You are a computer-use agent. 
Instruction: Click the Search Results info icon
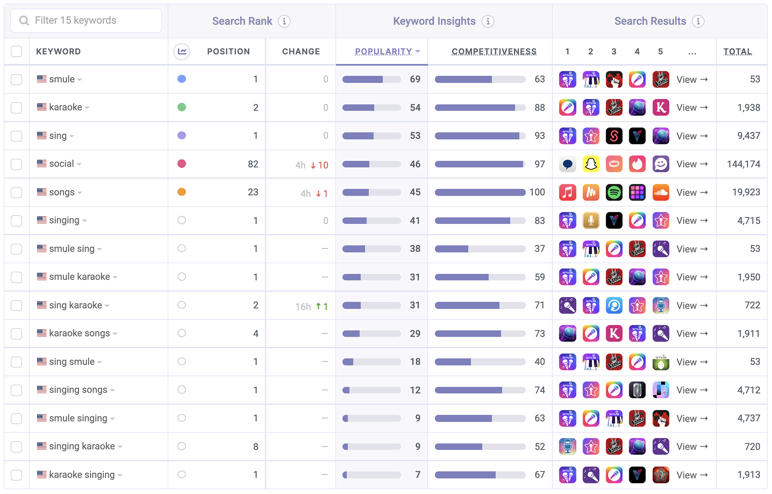coord(698,21)
